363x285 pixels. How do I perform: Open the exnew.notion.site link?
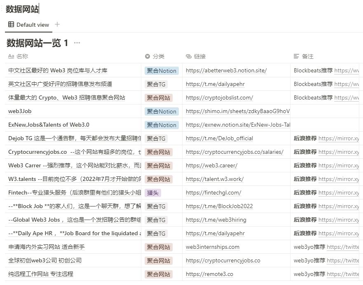238,125
